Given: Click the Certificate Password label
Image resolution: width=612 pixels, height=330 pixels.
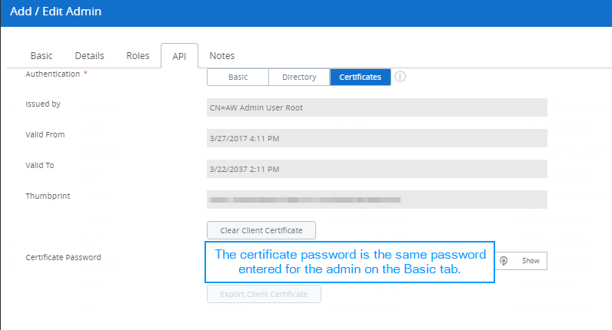Looking at the screenshot, I should point(63,257).
